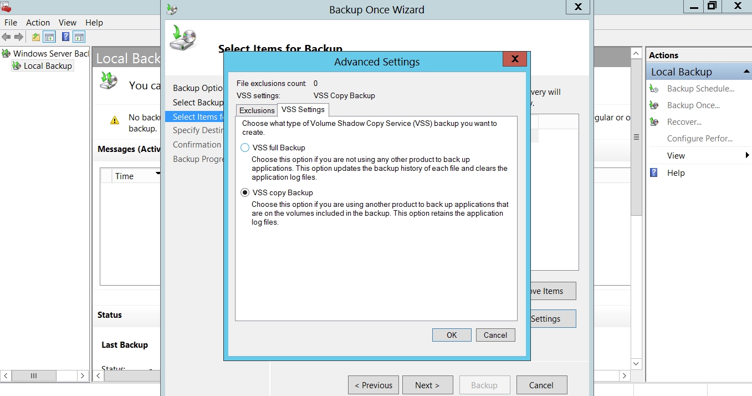This screenshot has width=752, height=396.
Task: Click the Local Backup tree node icon
Action: [x=17, y=66]
